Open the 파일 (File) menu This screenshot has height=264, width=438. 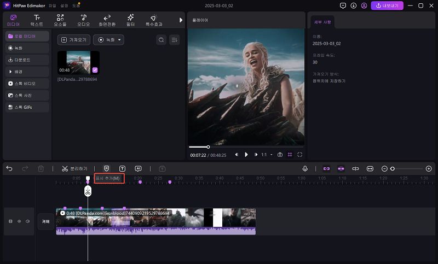53,5
